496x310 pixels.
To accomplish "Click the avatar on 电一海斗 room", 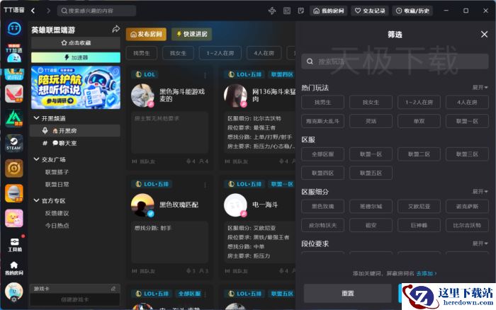I will 235,205.
